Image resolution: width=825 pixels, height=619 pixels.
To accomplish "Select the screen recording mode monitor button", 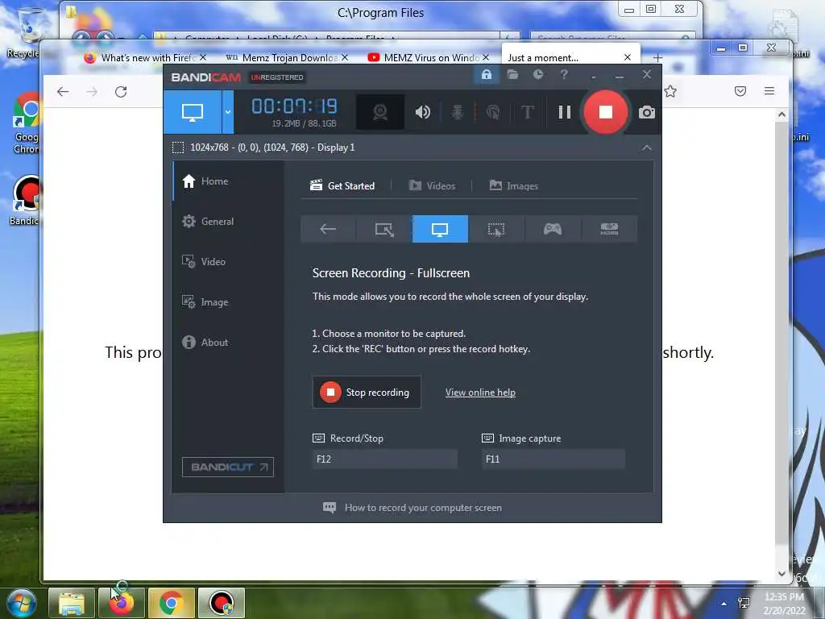I will coord(193,112).
